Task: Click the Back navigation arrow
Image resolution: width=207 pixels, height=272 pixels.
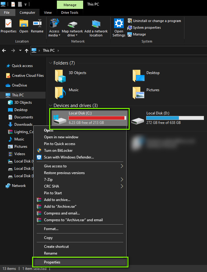Action: (x=4, y=50)
